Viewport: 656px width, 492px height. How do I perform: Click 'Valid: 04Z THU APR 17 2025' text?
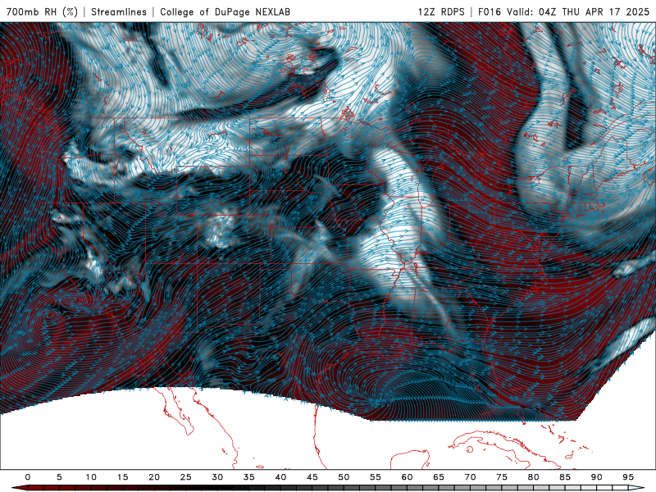click(578, 11)
